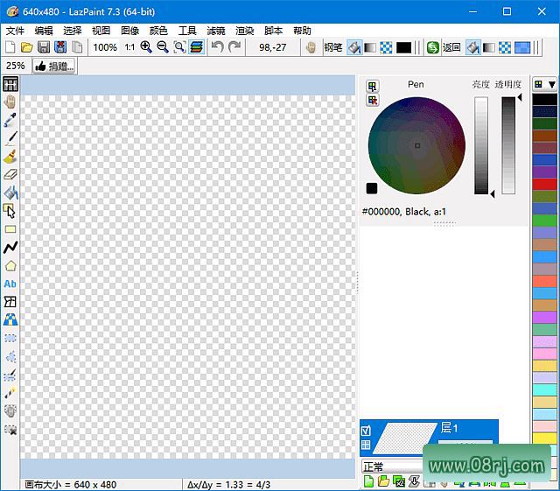The width and height of the screenshot is (560, 491).
Task: Open the 图像 menu
Action: (x=129, y=30)
